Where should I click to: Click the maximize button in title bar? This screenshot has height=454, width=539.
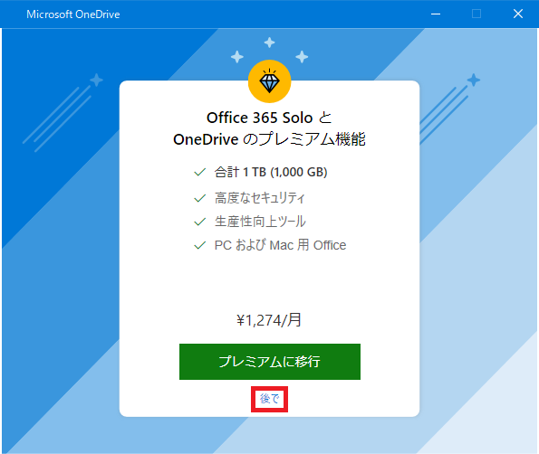(476, 14)
